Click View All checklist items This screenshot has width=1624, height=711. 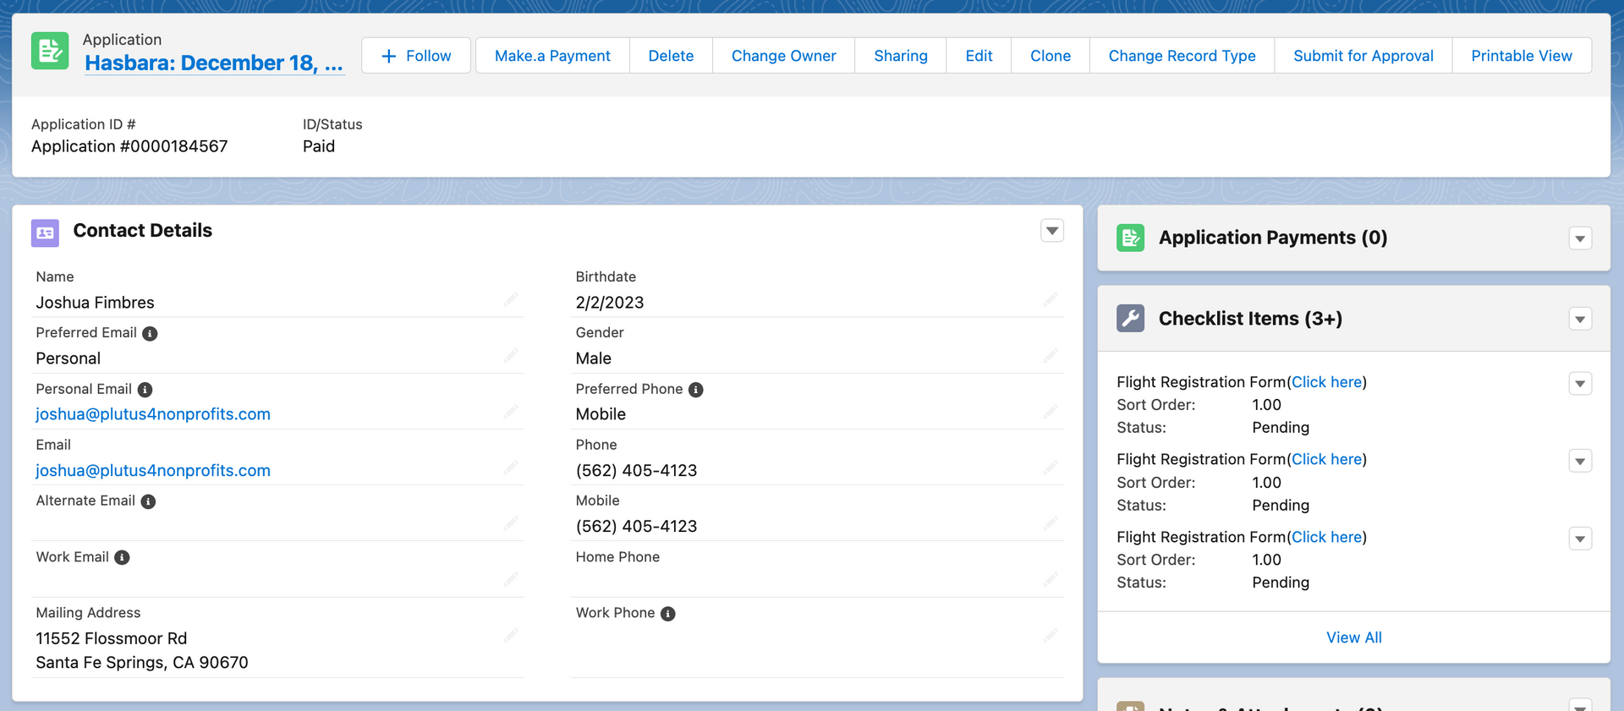1353,637
